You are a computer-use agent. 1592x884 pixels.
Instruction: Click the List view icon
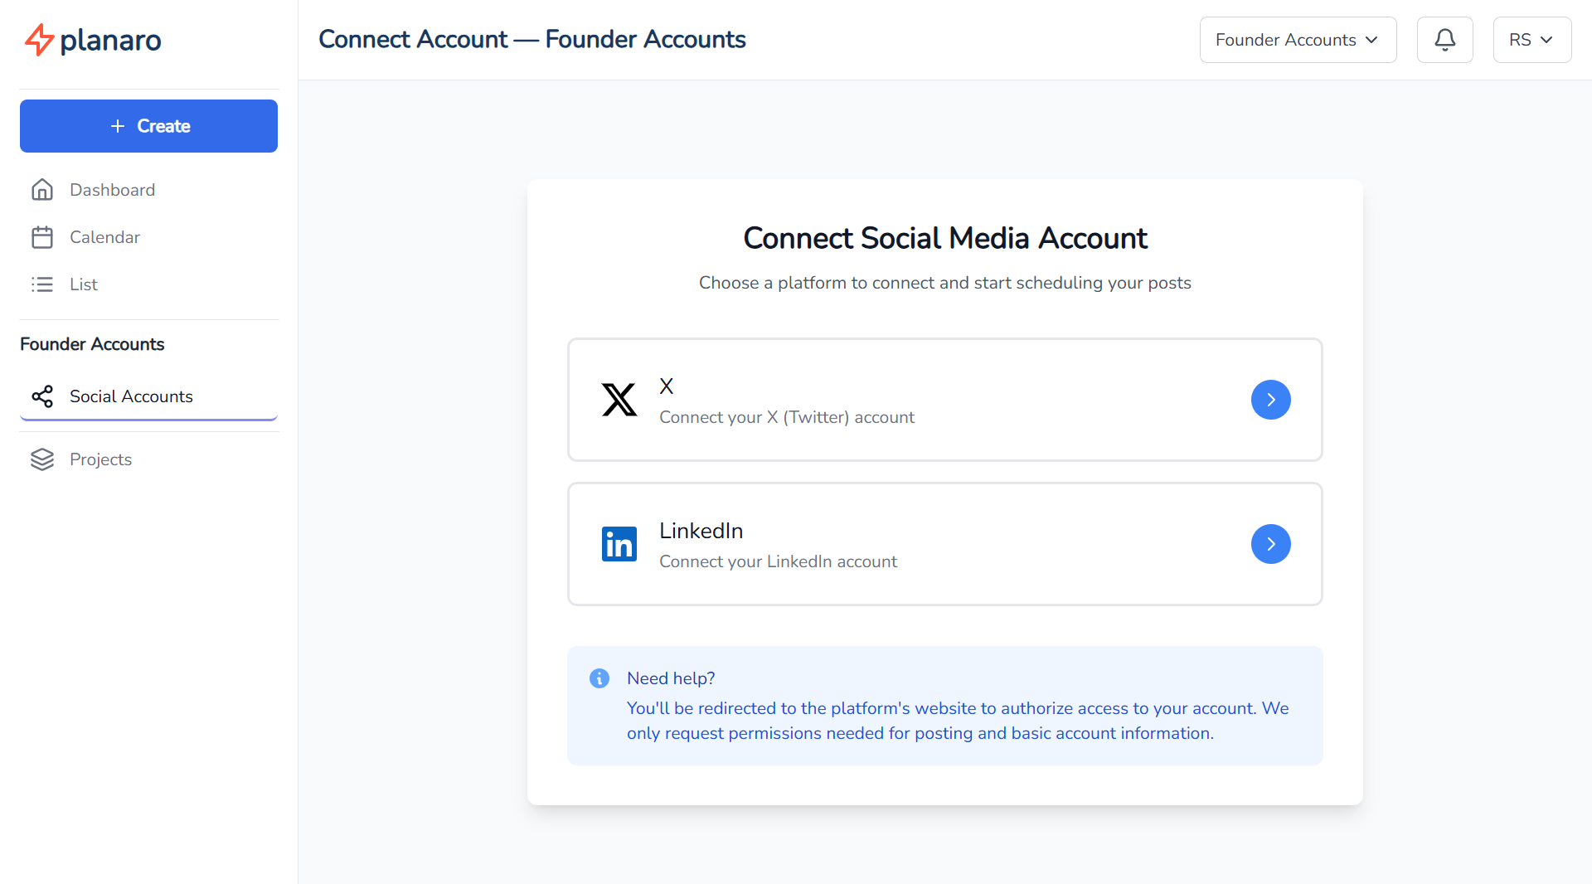click(42, 284)
